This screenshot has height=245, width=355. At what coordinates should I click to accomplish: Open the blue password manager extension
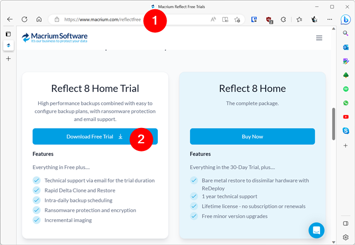tap(254, 20)
